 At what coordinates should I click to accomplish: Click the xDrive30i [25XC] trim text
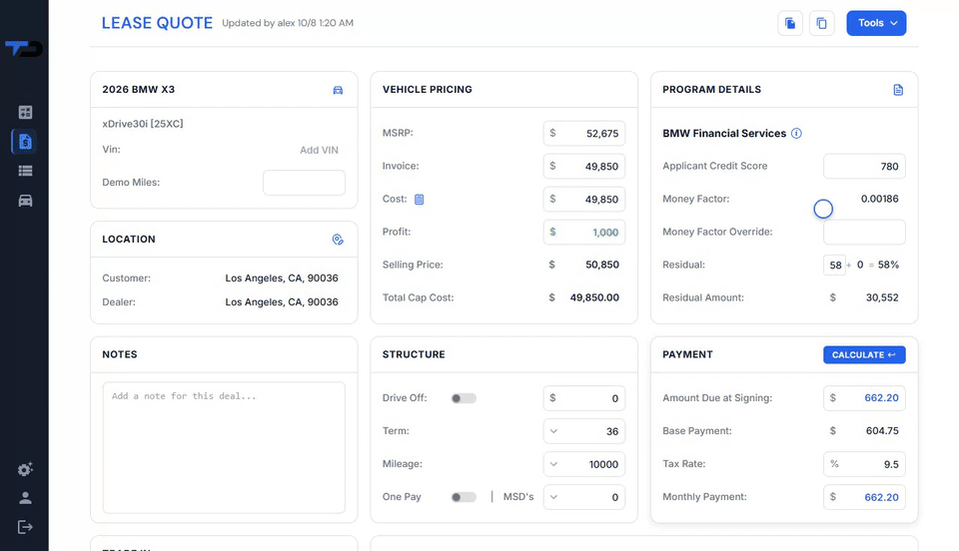tap(143, 124)
